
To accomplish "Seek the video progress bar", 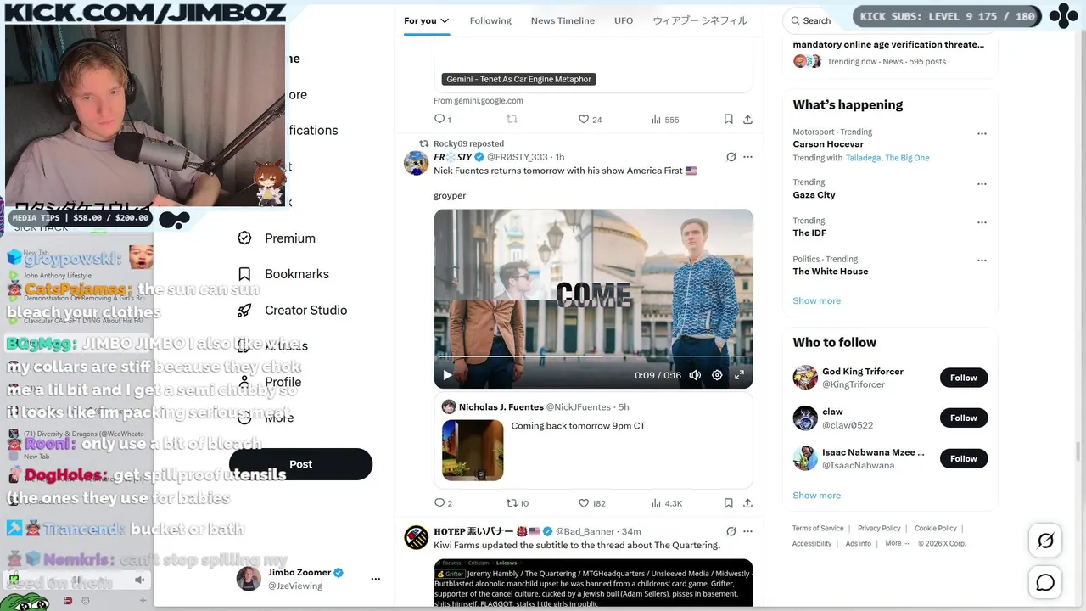I will pos(593,356).
